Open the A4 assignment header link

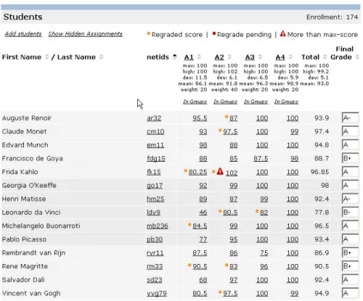(280, 57)
